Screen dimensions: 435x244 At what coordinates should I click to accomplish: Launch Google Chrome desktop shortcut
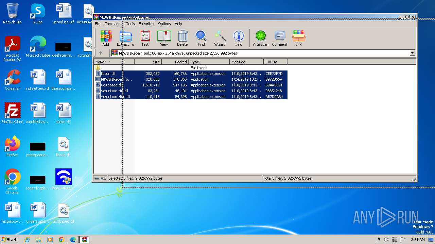click(12, 182)
